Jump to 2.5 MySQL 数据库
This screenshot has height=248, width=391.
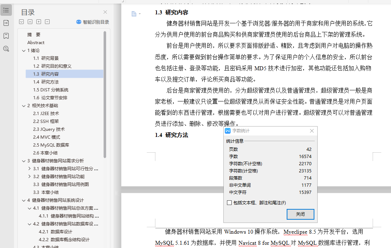51,145
